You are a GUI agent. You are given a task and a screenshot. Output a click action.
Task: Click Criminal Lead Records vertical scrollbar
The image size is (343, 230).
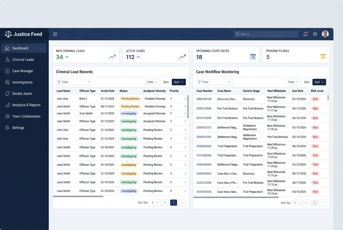point(188,106)
